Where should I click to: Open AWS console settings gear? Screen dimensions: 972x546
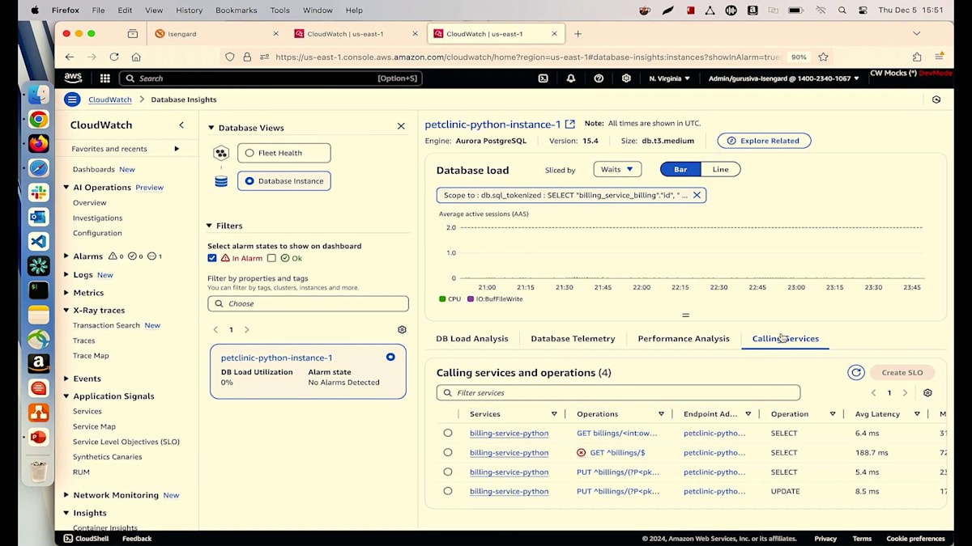click(626, 78)
